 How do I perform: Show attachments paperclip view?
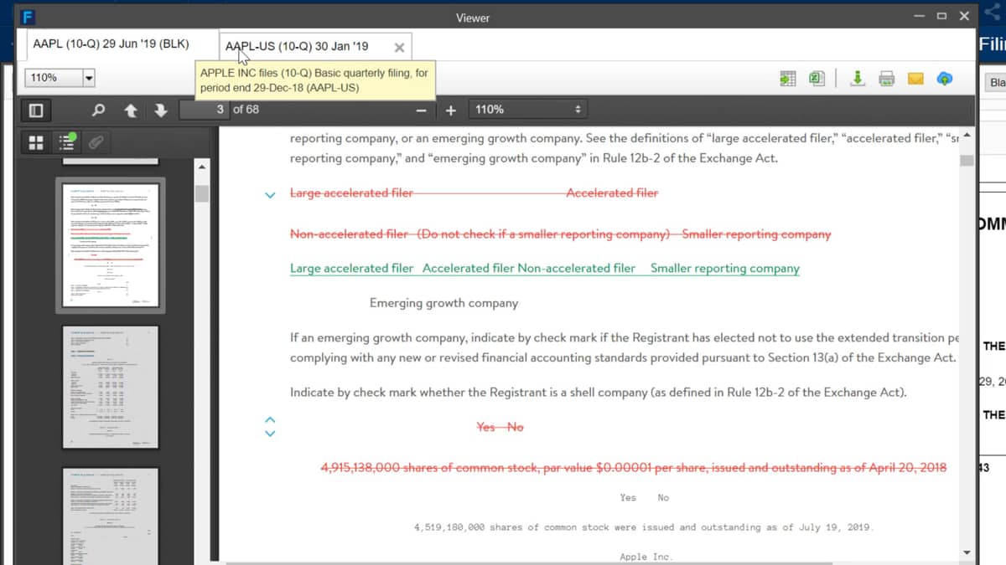click(96, 143)
